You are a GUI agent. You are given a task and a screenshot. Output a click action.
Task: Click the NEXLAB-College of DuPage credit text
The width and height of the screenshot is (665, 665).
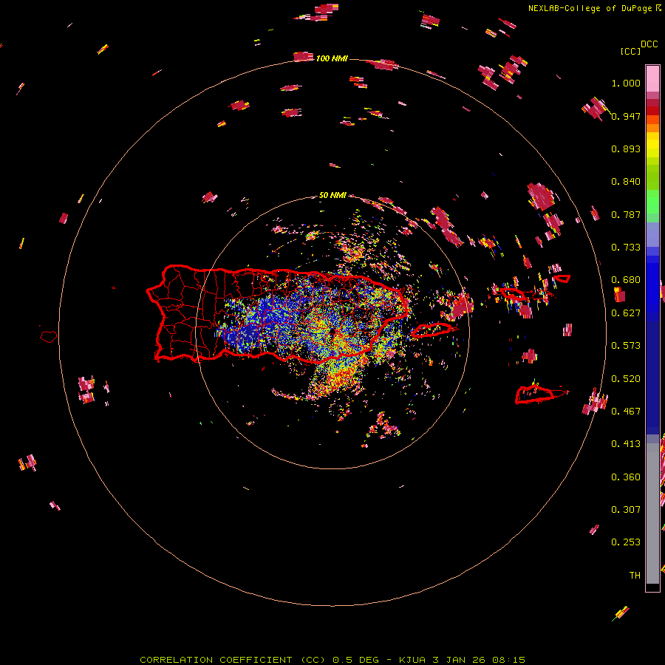coord(590,8)
